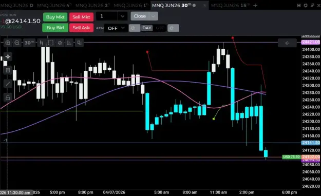The width and height of the screenshot is (321, 196).
Task: Zoom in on the chart with the magnifier-plus icon
Action: [x=8, y=43]
